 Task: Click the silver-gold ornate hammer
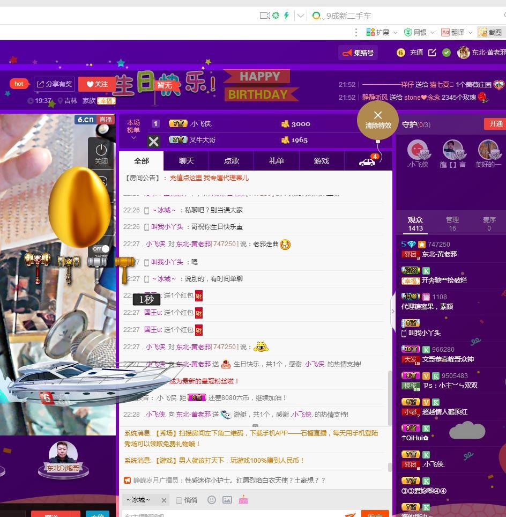tap(69, 269)
